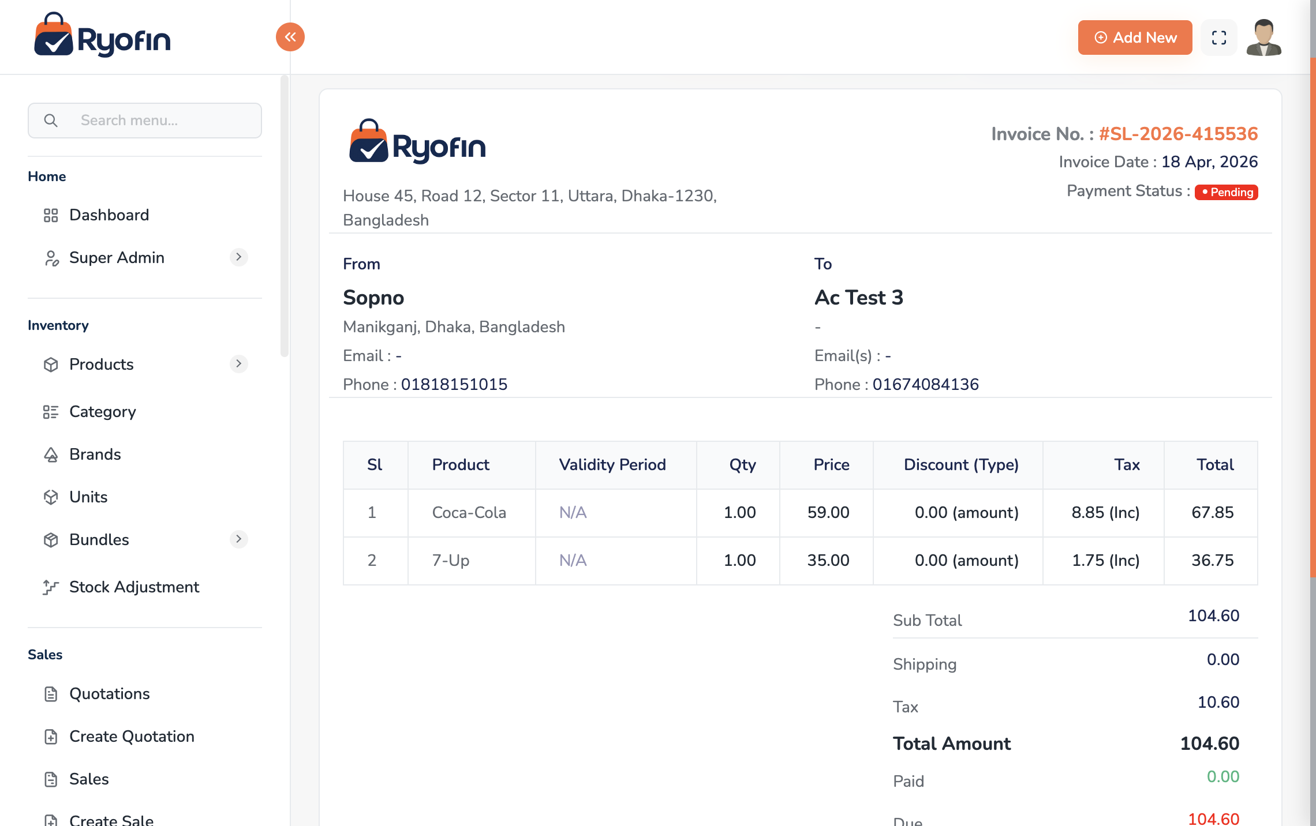Click the Super Admin user icon
The width and height of the screenshot is (1316, 826).
click(51, 258)
